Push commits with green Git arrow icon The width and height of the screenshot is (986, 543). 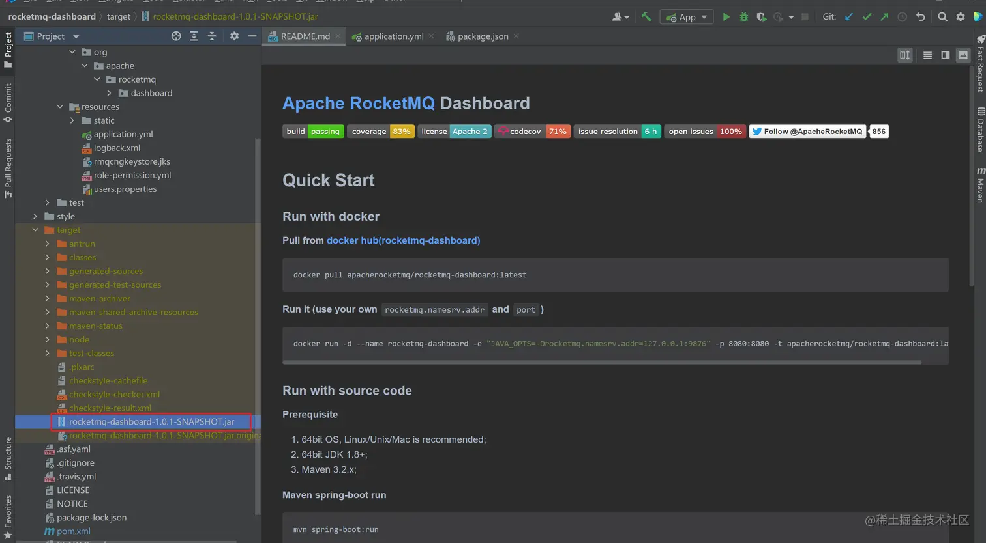coord(884,17)
